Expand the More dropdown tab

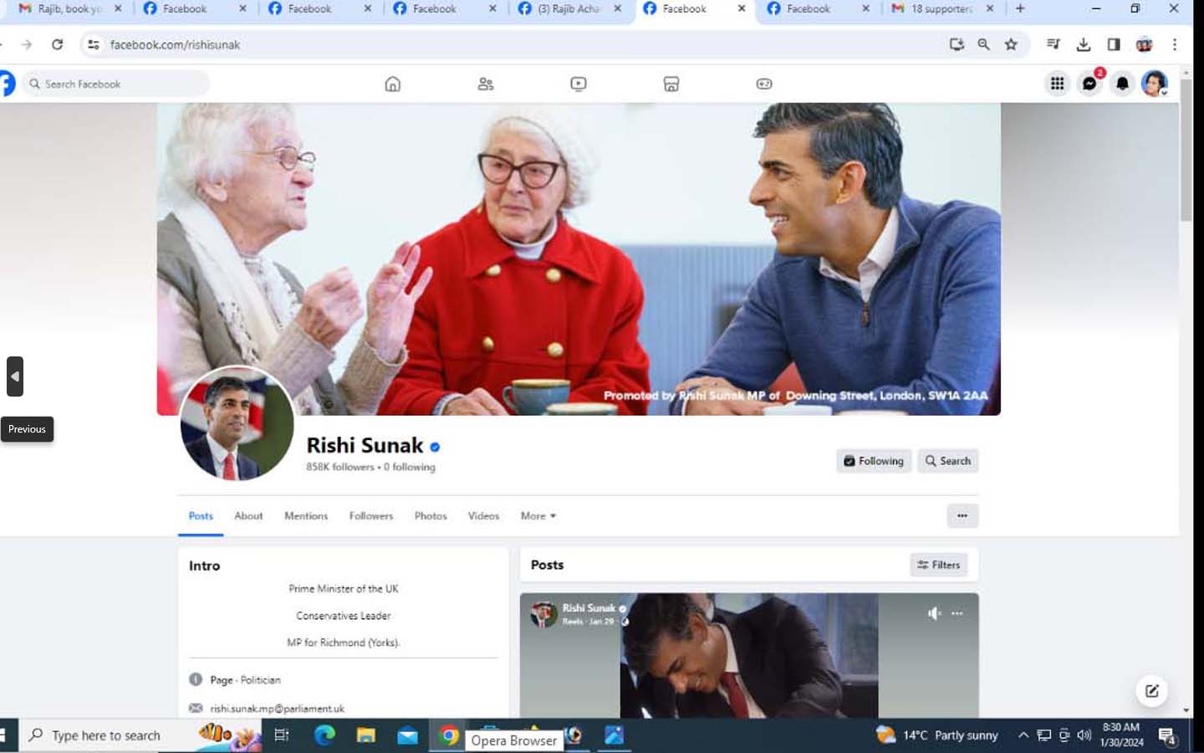(x=538, y=516)
